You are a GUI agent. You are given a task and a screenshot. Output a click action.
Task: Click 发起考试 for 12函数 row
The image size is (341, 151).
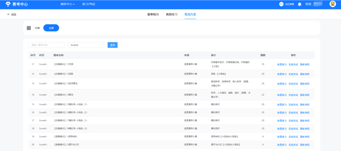[293, 74]
